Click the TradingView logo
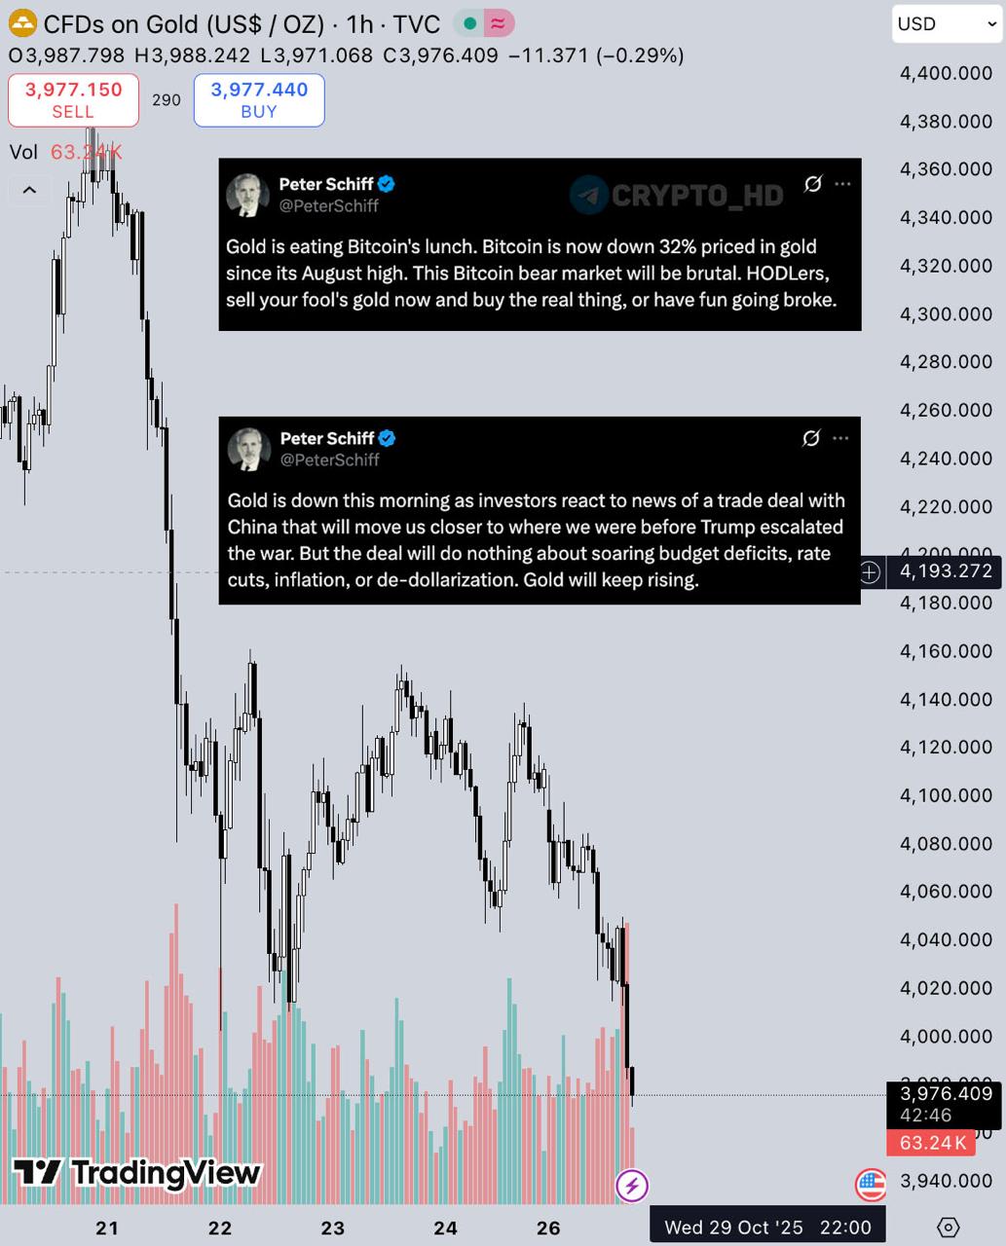The height and width of the screenshot is (1246, 1006). point(136,1173)
